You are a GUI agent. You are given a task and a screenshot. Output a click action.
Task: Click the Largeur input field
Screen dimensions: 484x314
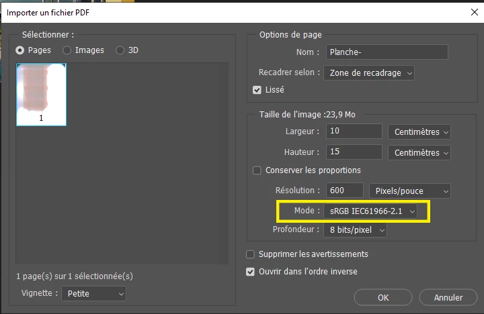[x=354, y=132]
